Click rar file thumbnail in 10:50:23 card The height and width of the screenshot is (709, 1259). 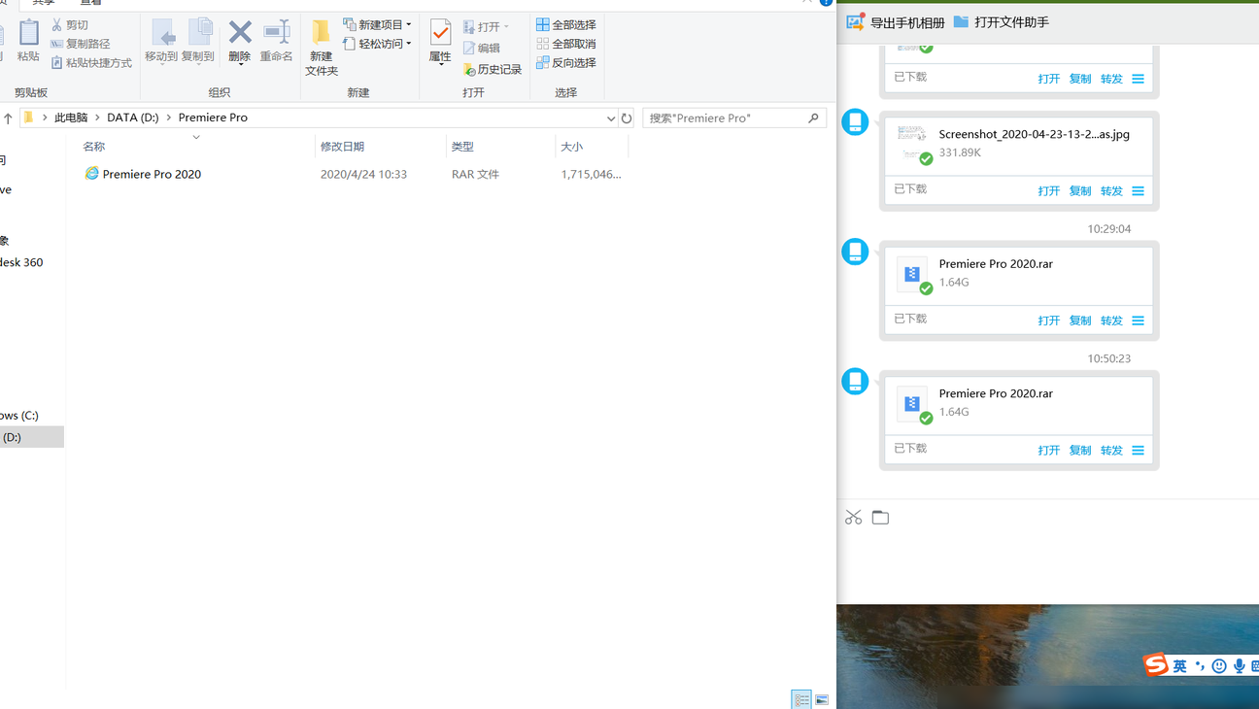tap(913, 404)
